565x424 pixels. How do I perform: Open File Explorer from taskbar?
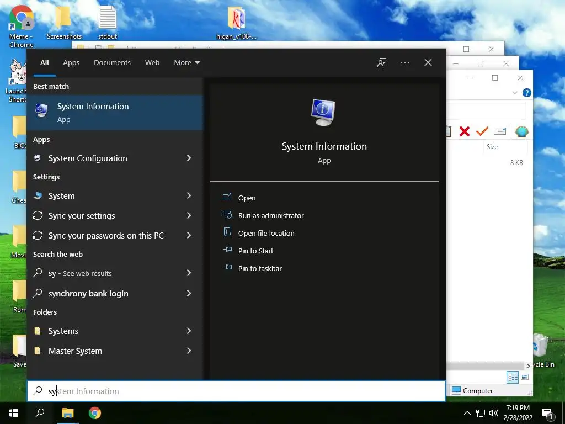(67, 413)
